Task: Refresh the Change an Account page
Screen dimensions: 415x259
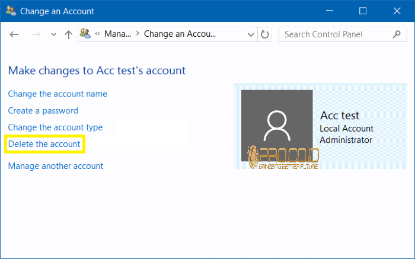Action: tap(264, 34)
